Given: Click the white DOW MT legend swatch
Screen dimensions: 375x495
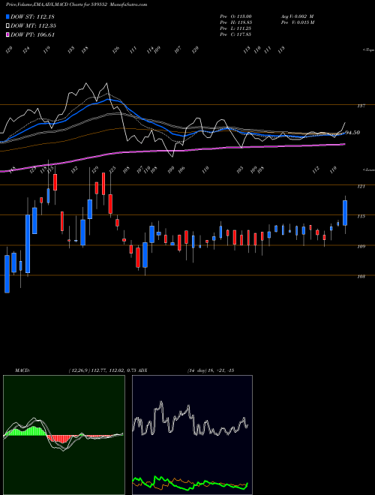Looking at the screenshot, I should [x=8, y=26].
